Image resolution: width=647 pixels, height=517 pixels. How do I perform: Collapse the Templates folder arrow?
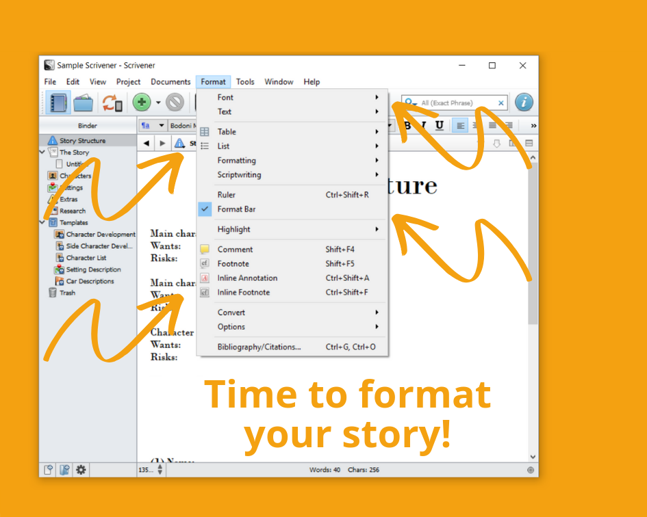click(42, 222)
